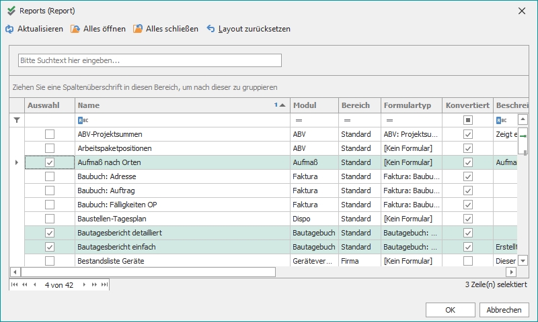Uncheck Auswahl for Bautagesbericht detailliert

(50, 233)
